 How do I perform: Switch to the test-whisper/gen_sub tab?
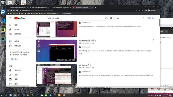(61, 7)
